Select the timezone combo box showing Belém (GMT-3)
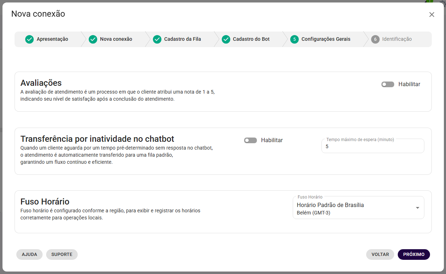The width and height of the screenshot is (446, 274). 358,207
